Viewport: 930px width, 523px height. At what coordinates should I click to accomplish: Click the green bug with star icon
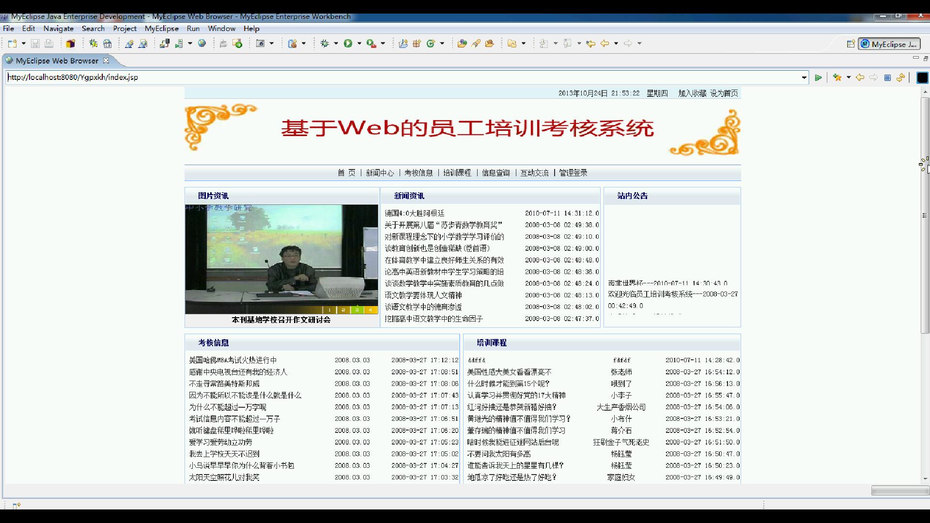[x=93, y=44]
